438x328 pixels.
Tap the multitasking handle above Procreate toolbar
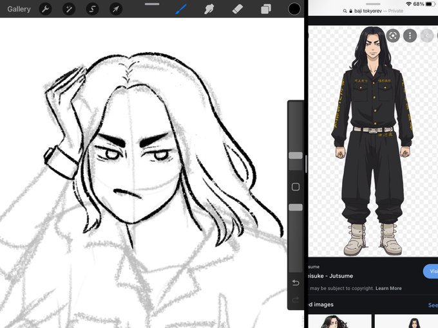click(152, 5)
